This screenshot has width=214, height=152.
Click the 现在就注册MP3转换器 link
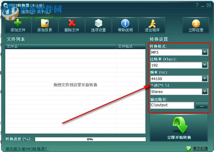[27, 149]
